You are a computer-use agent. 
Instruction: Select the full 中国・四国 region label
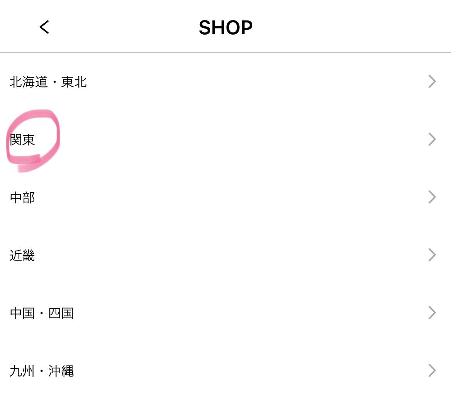(42, 313)
